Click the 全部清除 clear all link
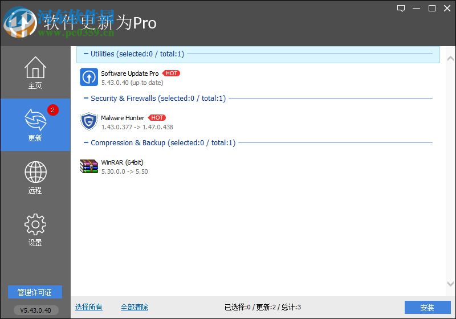 click(x=135, y=307)
